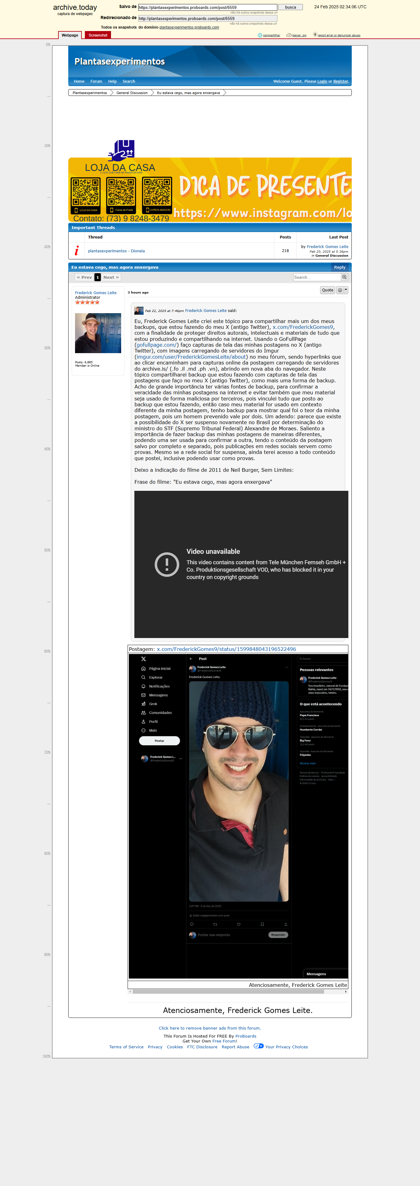Click the magnifier search icon
420x1186 pixels.
point(344,277)
